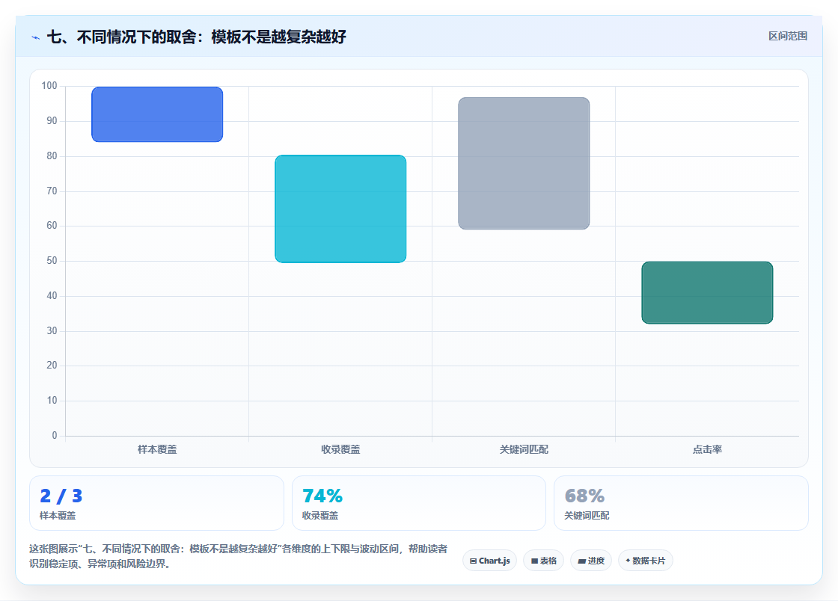The height and width of the screenshot is (601, 838).
Task: Open the 2 / 3 样本覆盖 data card
Action: pyautogui.click(x=156, y=503)
